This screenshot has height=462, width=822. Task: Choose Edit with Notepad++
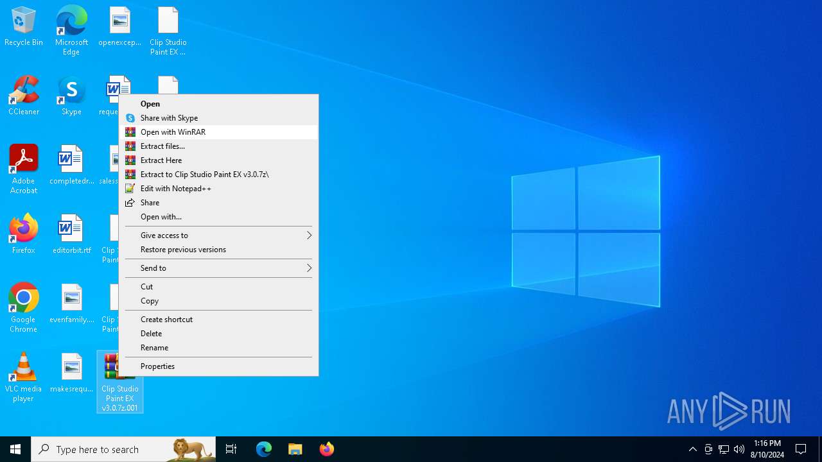[218, 189]
